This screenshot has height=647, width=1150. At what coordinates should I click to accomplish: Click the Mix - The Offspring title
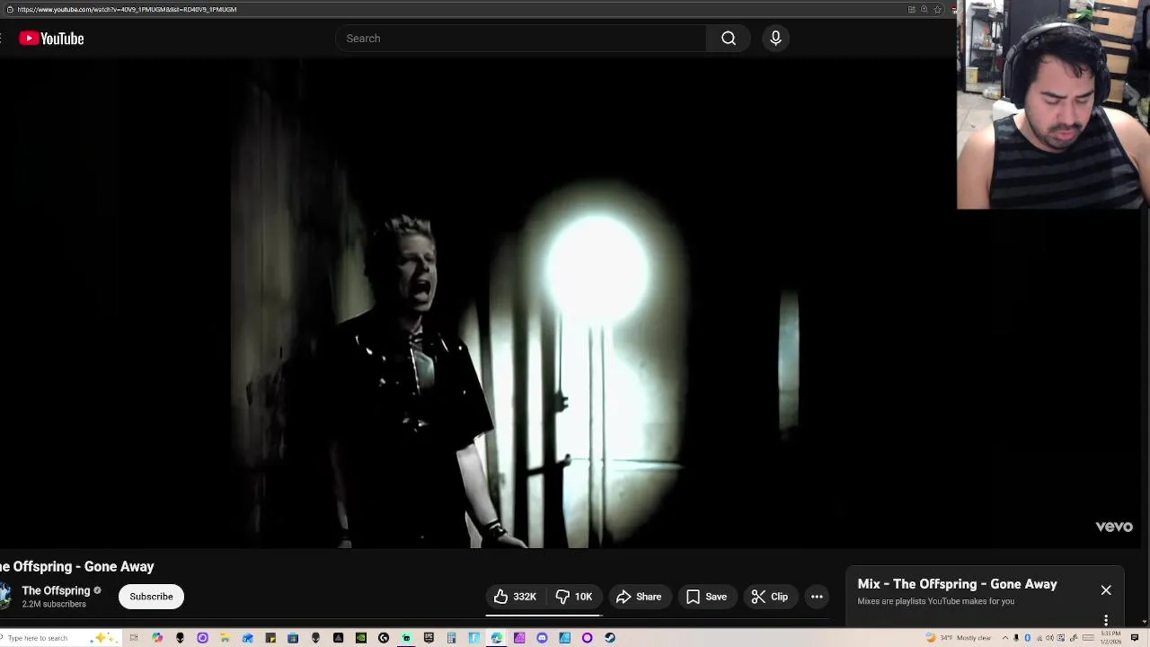957,584
